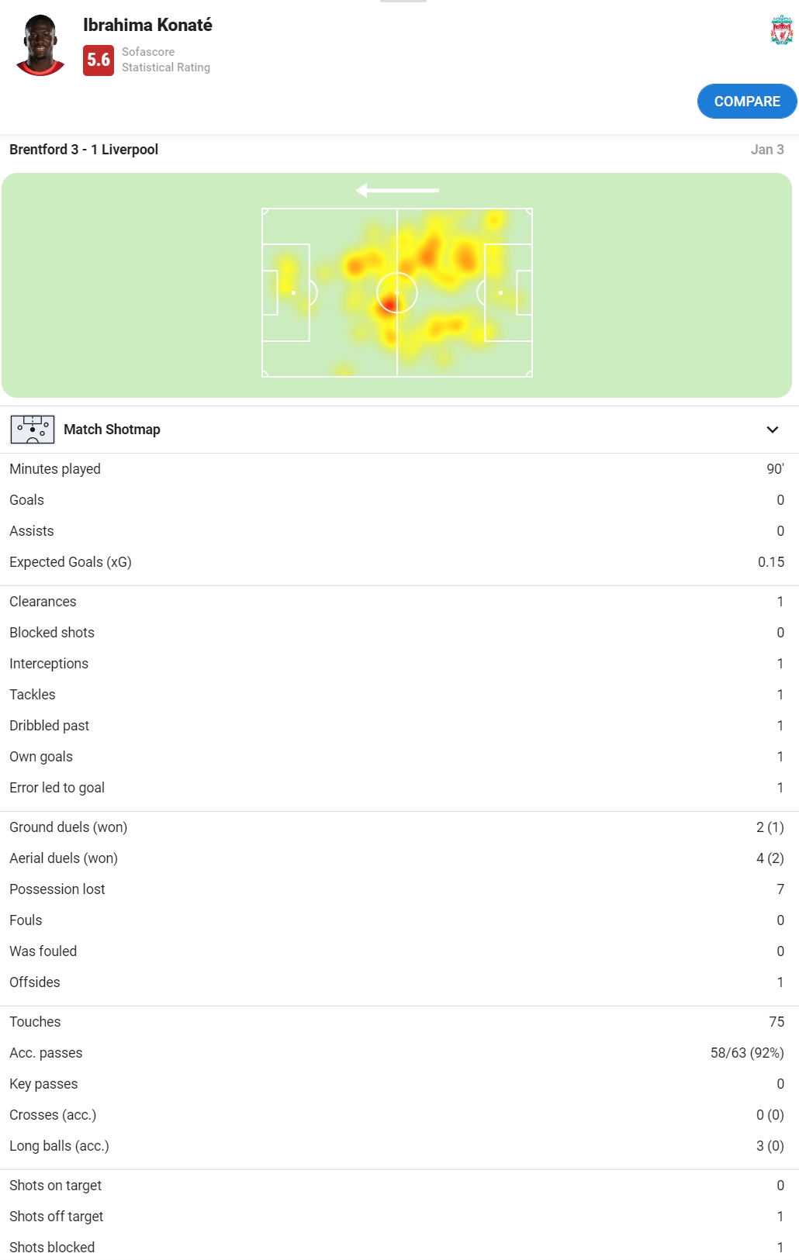Click the Acc. passes 58/63 (92%) value
This screenshot has width=799, height=1260.
click(x=747, y=1053)
